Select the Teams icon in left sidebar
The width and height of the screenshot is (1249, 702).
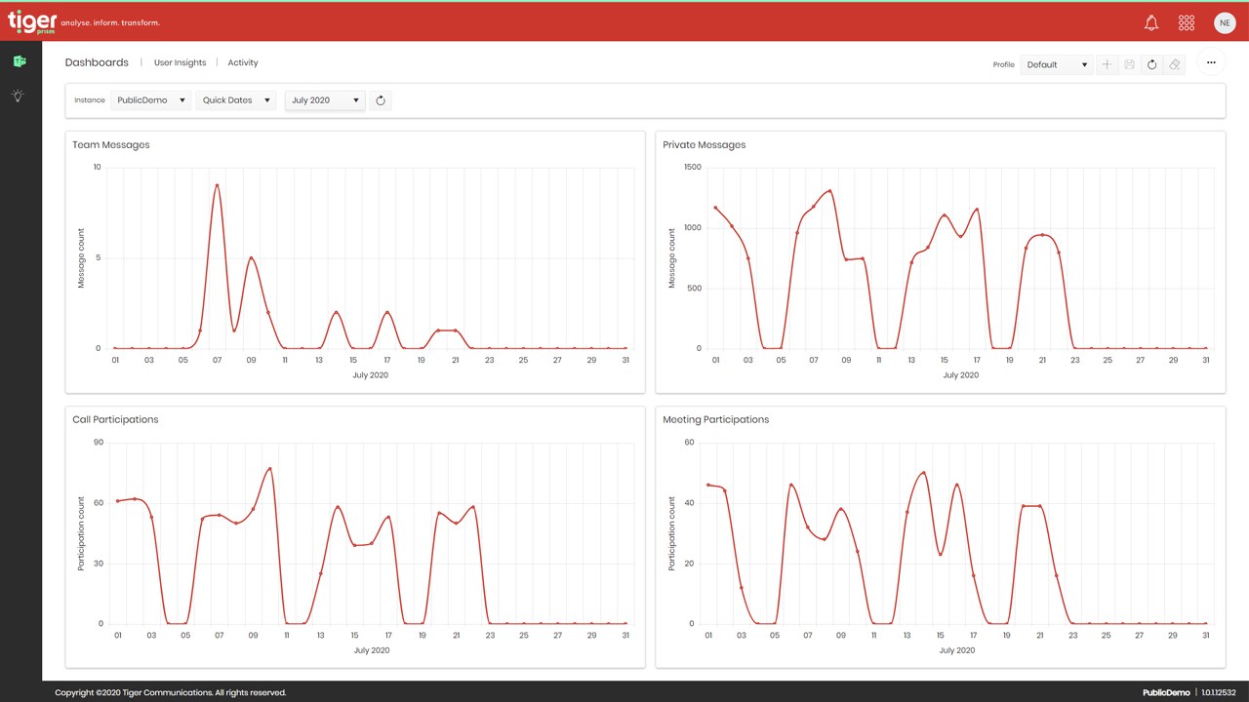point(20,61)
